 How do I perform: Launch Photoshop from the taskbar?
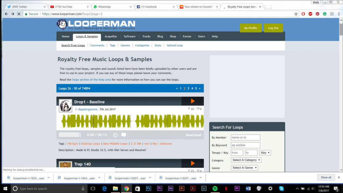tap(149, 188)
